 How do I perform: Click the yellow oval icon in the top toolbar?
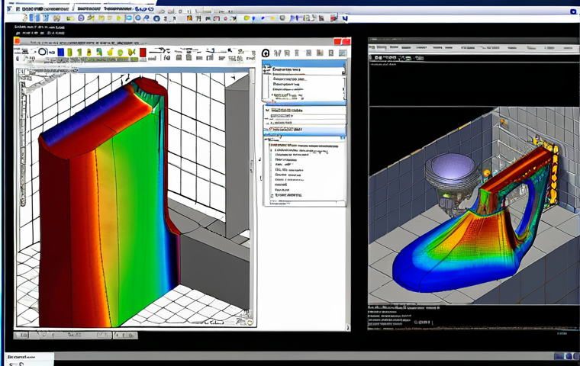[247, 18]
